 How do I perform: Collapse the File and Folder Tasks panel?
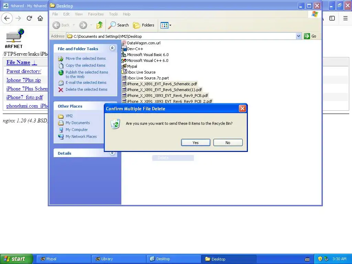pyautogui.click(x=112, y=48)
